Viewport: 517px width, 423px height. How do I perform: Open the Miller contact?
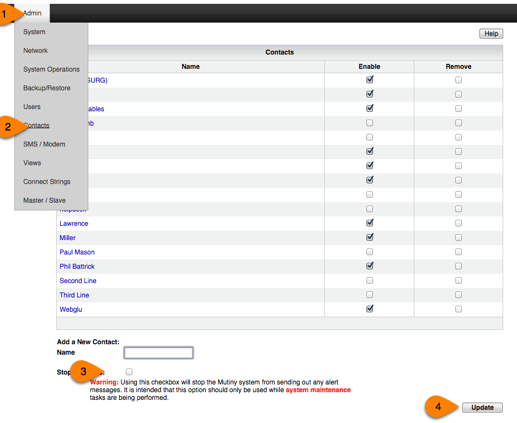pos(68,238)
